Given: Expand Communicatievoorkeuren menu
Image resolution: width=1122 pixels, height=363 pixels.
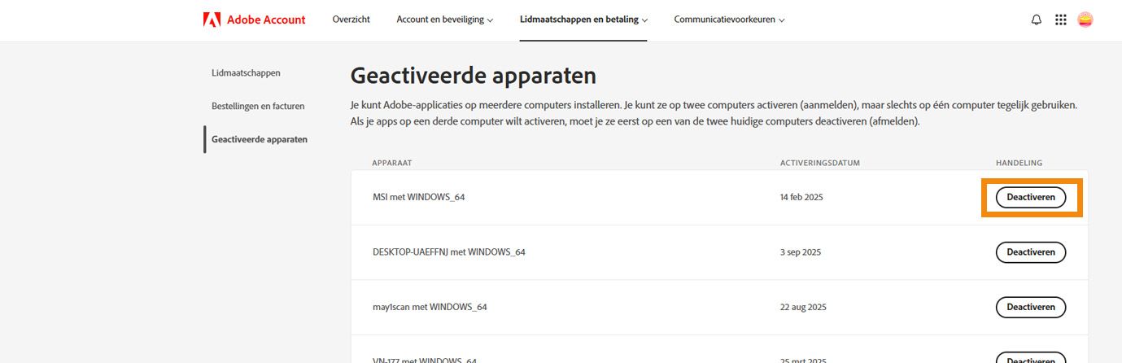Looking at the screenshot, I should (729, 20).
